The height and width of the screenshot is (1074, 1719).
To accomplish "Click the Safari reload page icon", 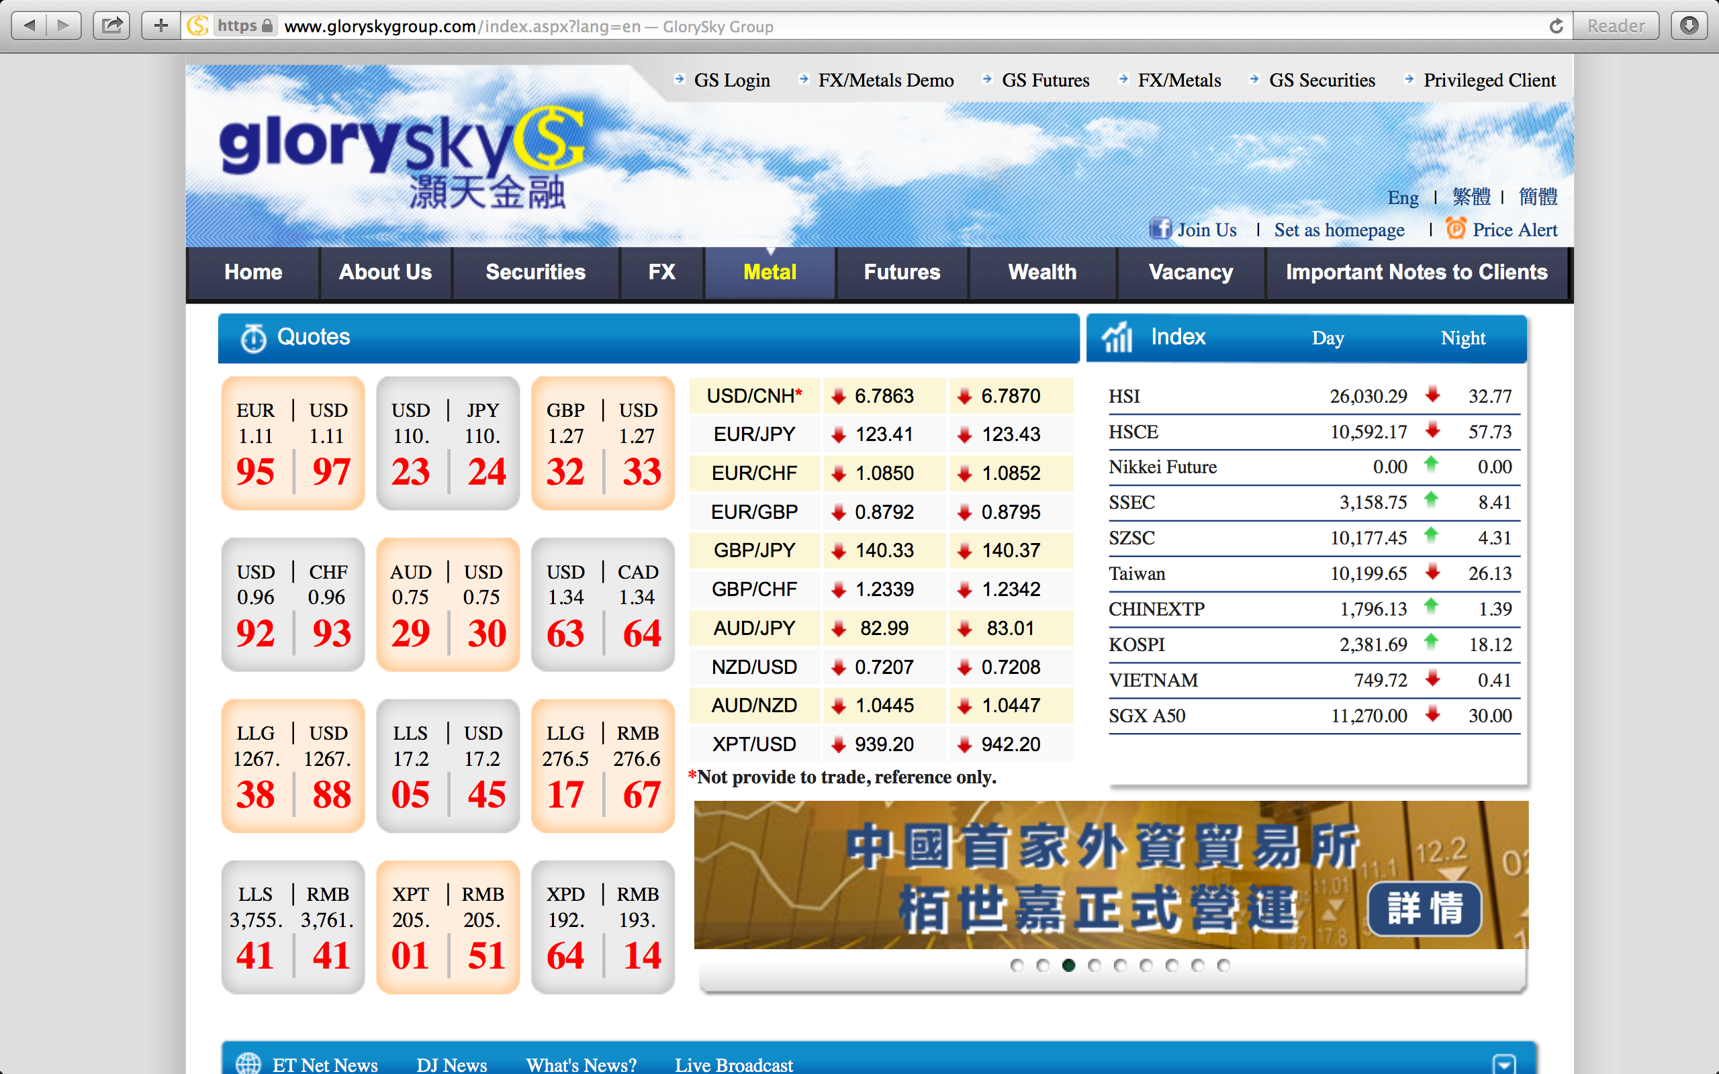I will 1556,26.
